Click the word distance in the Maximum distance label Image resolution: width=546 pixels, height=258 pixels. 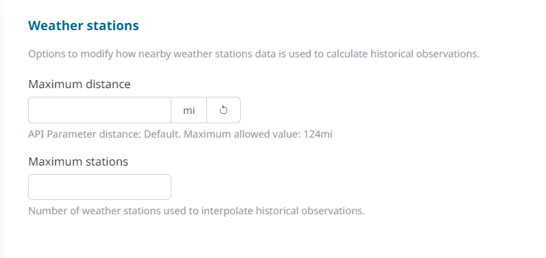point(109,84)
